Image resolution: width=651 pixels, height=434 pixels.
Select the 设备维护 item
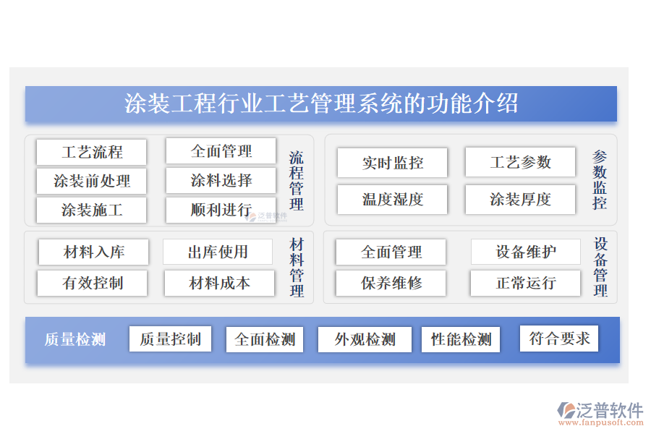tap(526, 252)
